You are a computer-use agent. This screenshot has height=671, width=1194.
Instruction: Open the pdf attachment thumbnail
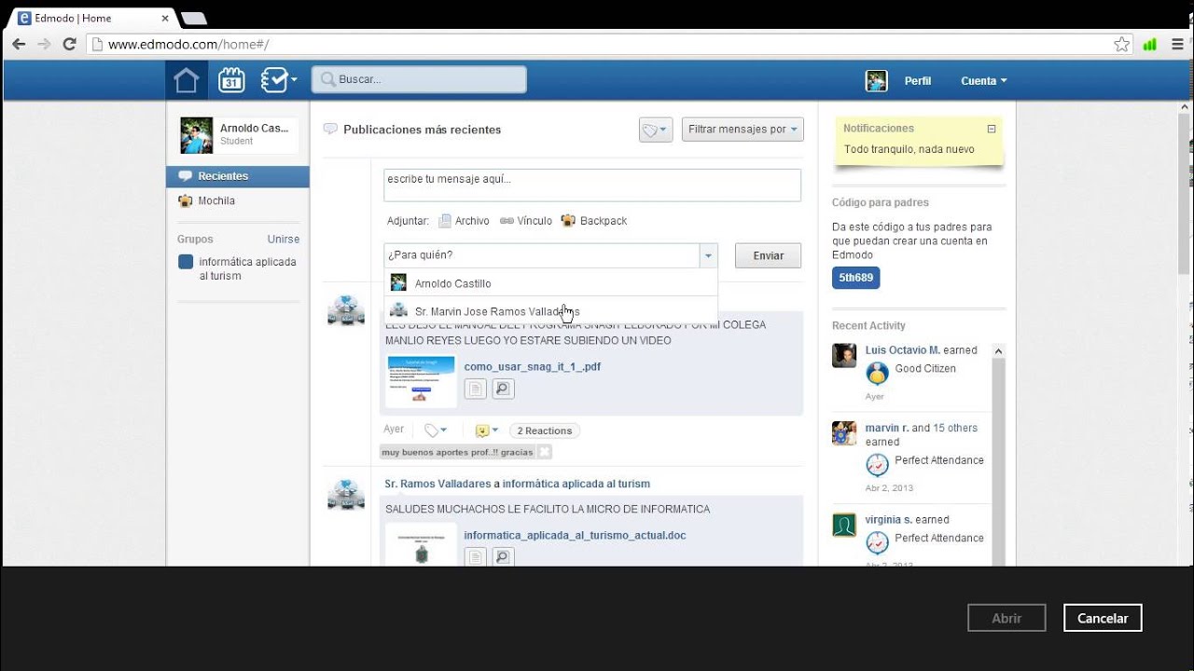point(421,380)
